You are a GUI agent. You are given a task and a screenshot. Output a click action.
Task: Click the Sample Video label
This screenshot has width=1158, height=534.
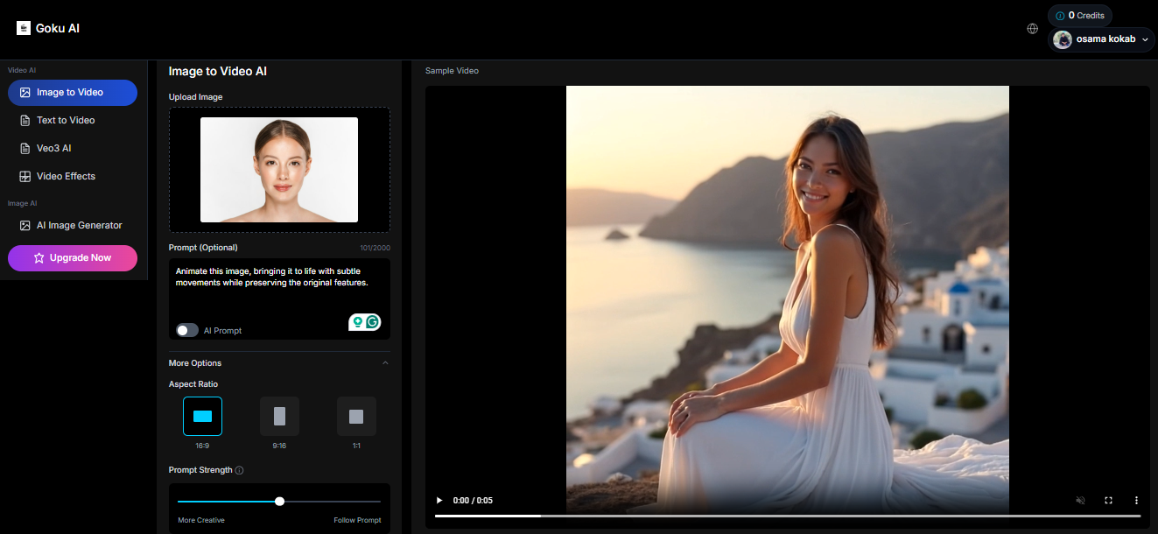coord(452,70)
